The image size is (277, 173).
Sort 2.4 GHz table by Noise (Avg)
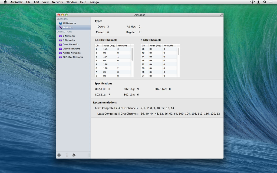tap(109, 46)
